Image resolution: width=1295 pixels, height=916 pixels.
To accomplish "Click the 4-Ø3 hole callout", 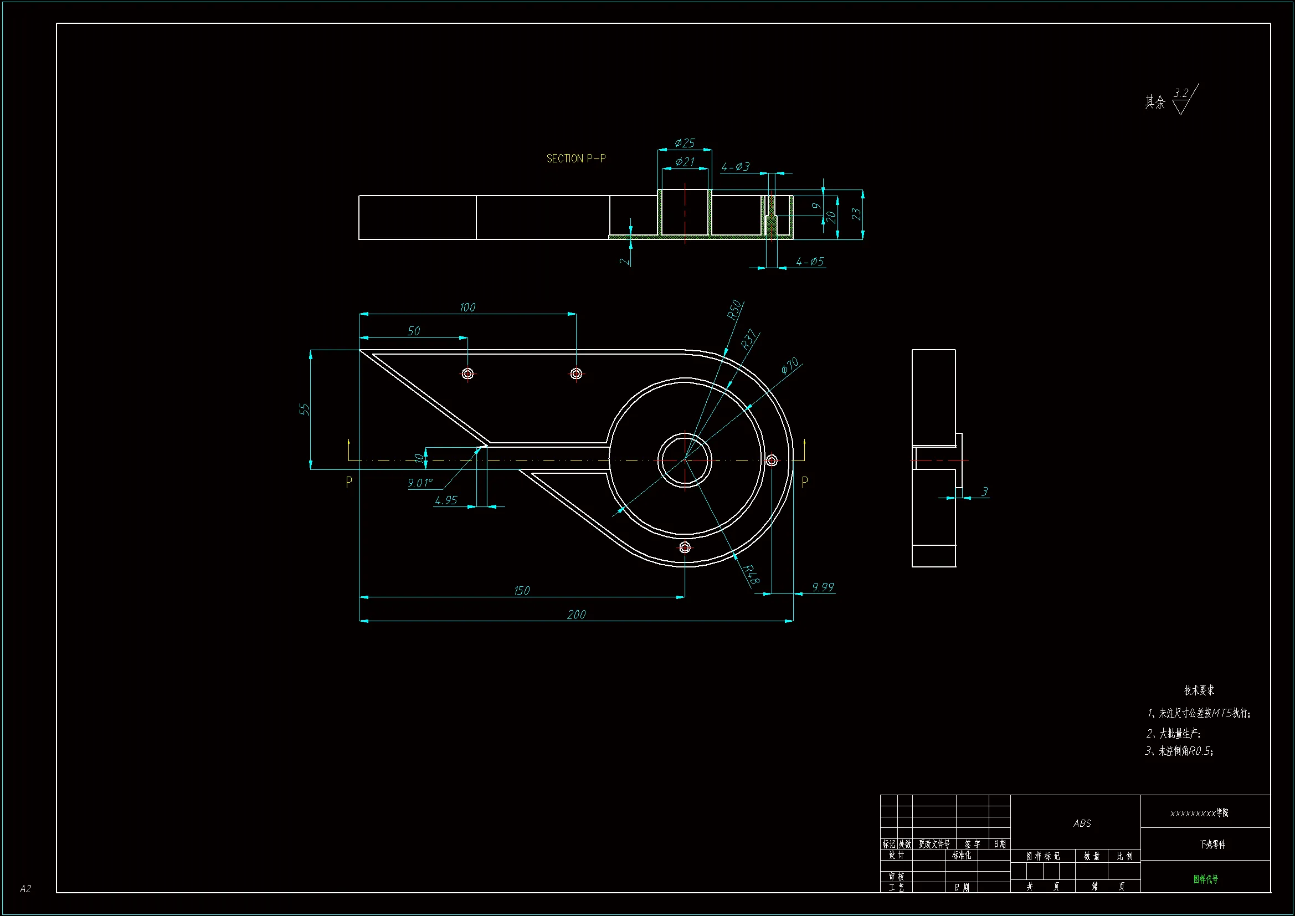I will [x=736, y=166].
